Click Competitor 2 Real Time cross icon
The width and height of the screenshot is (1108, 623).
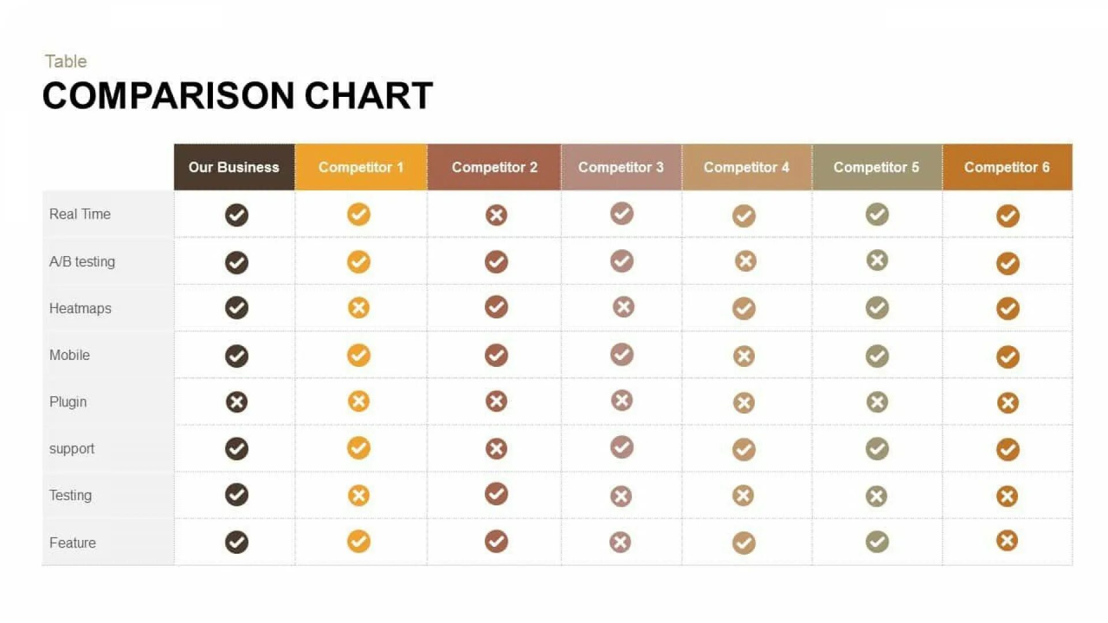coord(496,215)
